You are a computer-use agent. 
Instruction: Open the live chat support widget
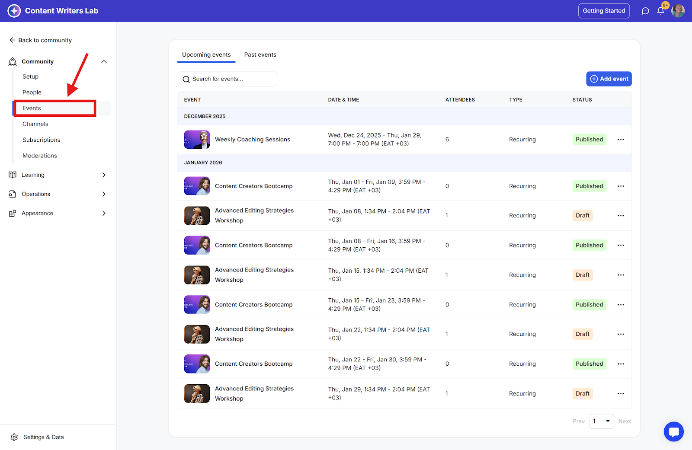pos(673,431)
